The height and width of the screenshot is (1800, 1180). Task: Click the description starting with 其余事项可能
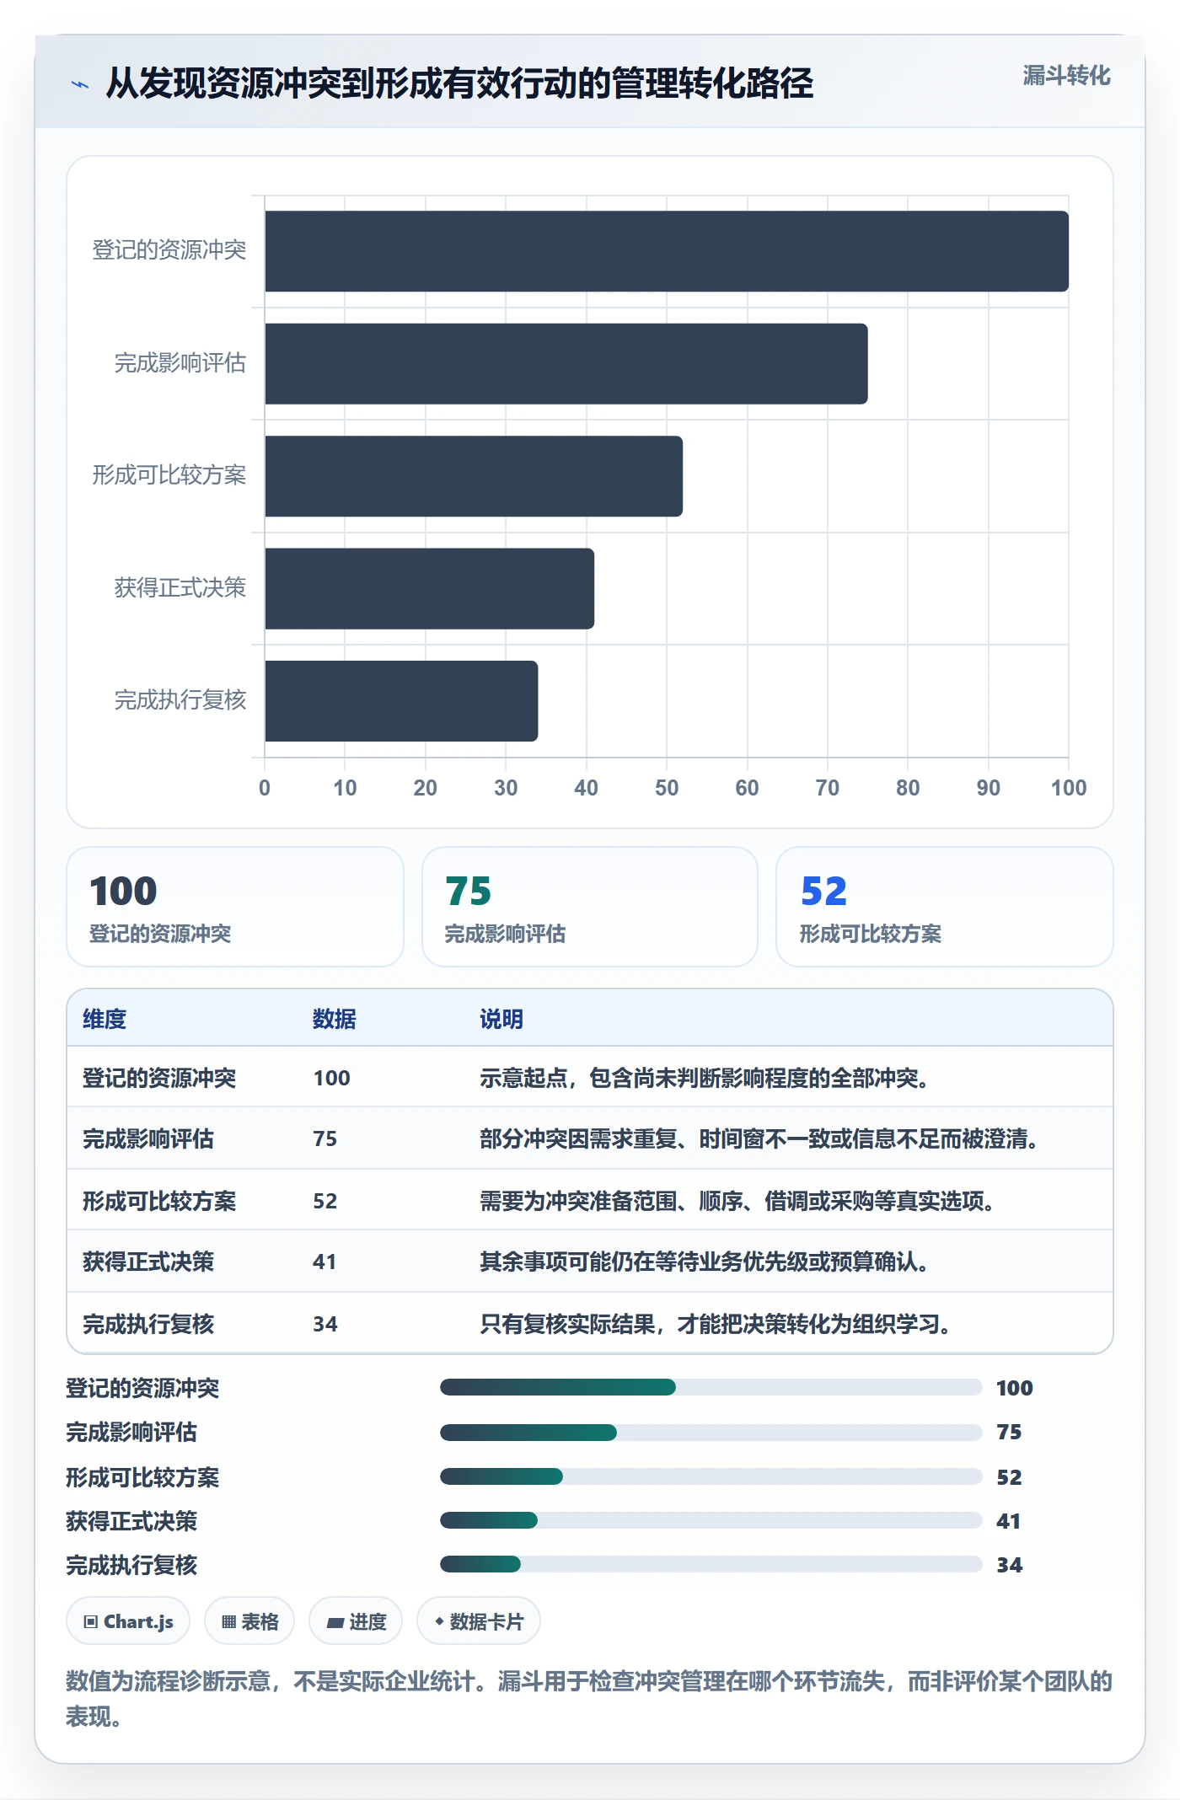pos(705,1262)
